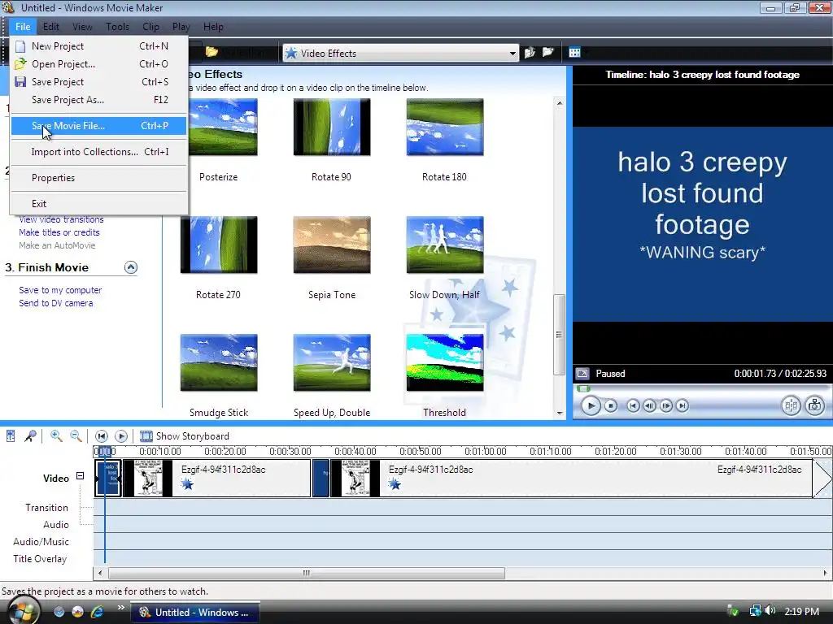Viewport: 833px width, 624px height.
Task: Toggle full screen preview icon beside Paused
Action: click(582, 374)
